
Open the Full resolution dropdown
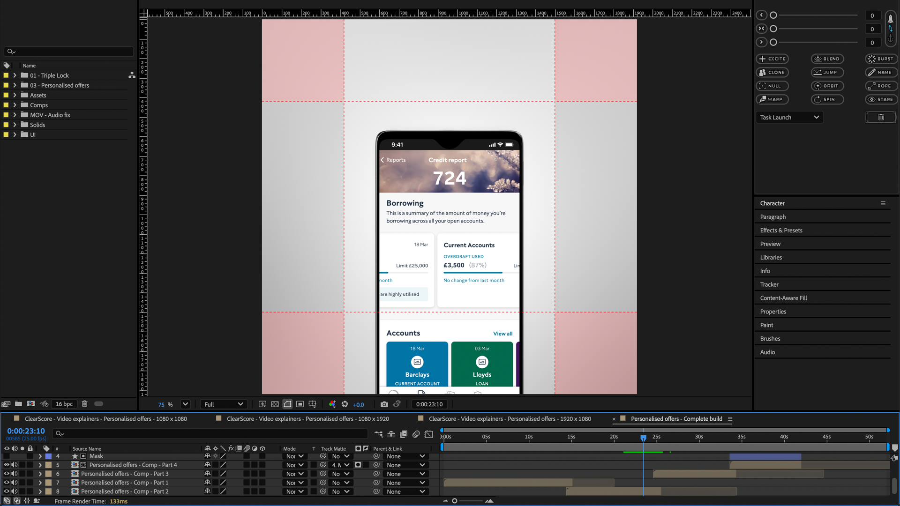click(x=223, y=404)
